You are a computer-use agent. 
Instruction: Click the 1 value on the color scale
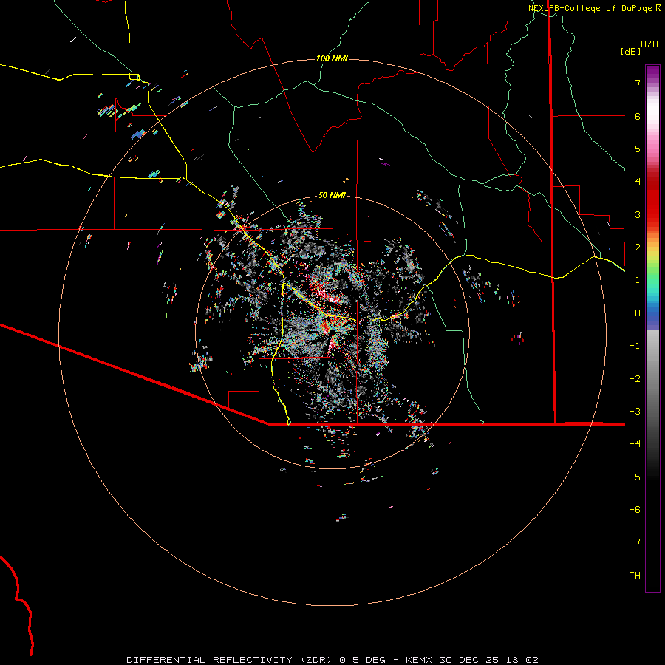638,280
